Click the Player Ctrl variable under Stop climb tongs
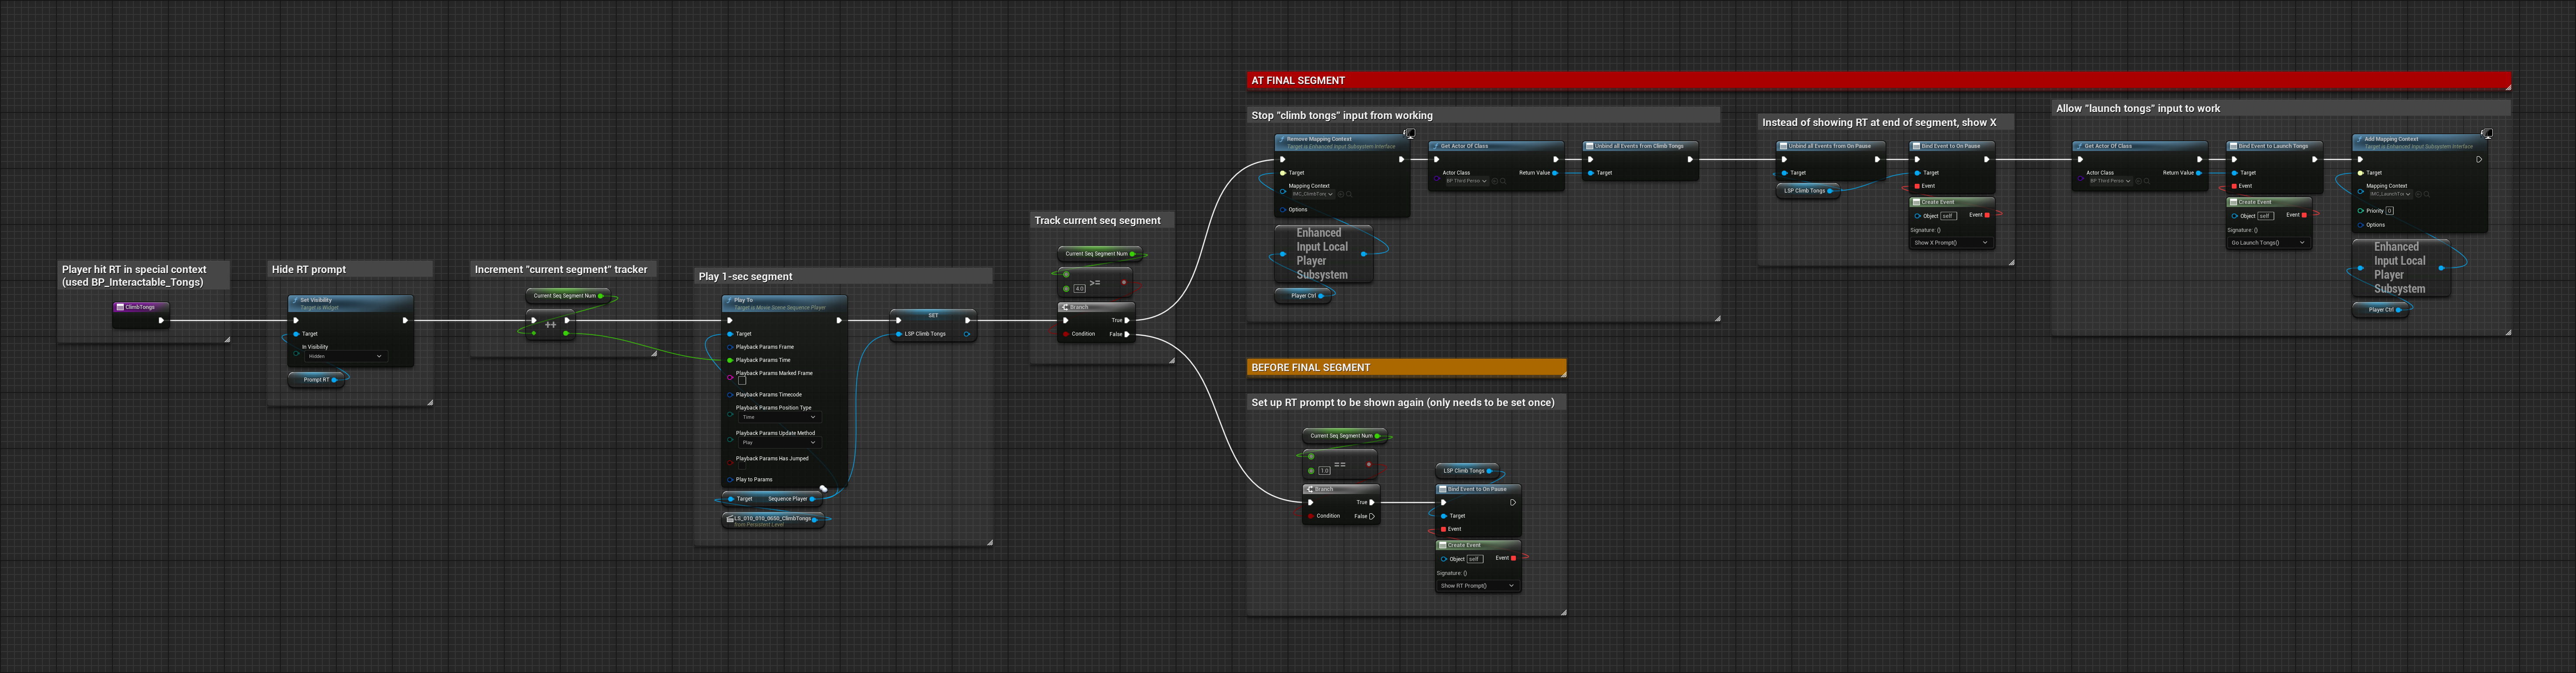Viewport: 2576px width, 673px height. click(x=1304, y=295)
